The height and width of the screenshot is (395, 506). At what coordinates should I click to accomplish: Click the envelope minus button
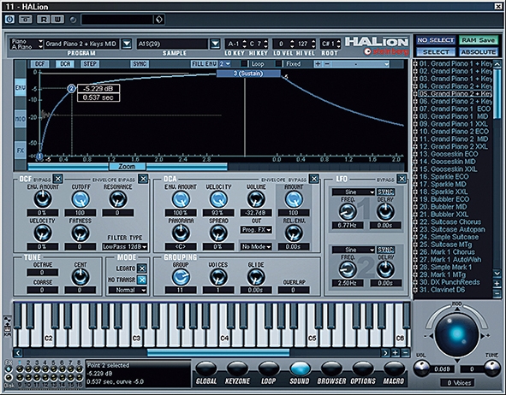[326, 64]
